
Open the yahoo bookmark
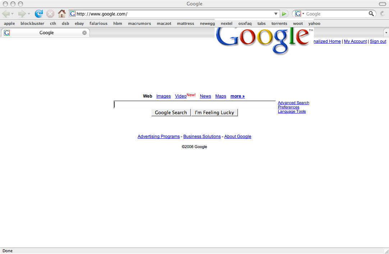click(314, 23)
